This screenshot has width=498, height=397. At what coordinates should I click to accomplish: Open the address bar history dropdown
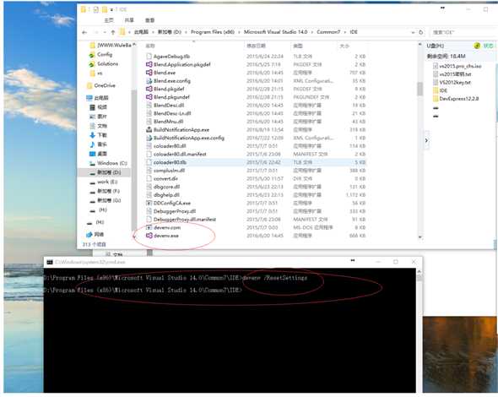(x=413, y=32)
